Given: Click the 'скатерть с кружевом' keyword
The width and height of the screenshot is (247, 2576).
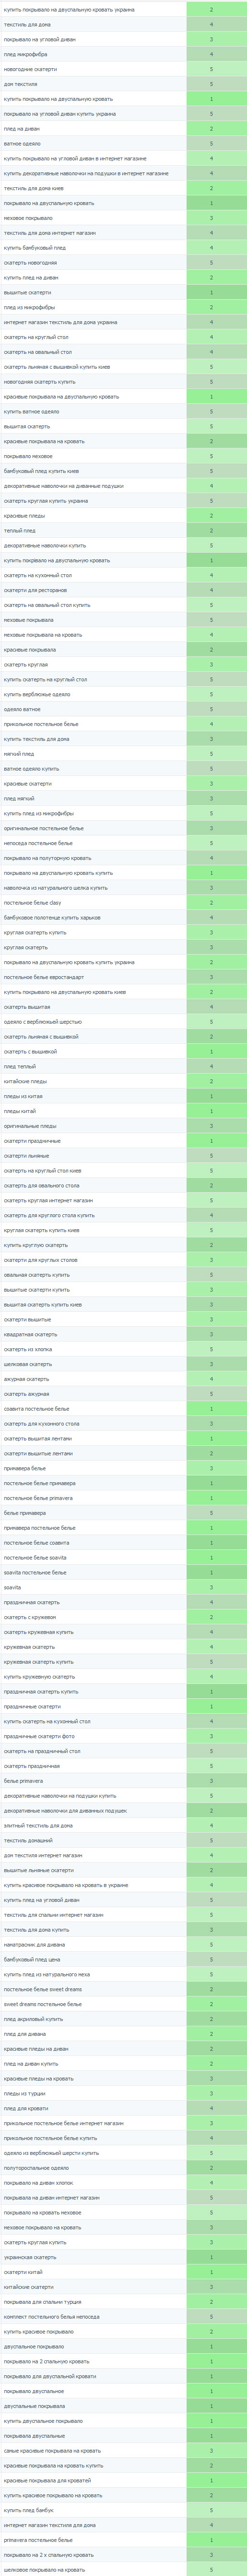Looking at the screenshot, I should click(x=30, y=1617).
